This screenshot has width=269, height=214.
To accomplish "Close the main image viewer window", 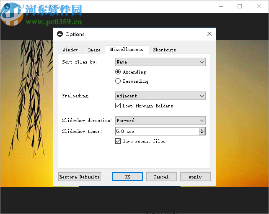I will tap(259, 7).
